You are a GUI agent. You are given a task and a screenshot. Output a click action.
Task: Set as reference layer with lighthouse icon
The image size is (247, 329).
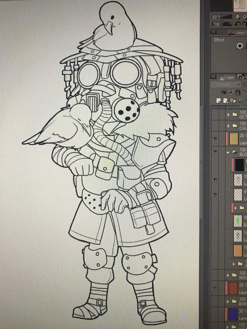pyautogui.click(x=231, y=92)
